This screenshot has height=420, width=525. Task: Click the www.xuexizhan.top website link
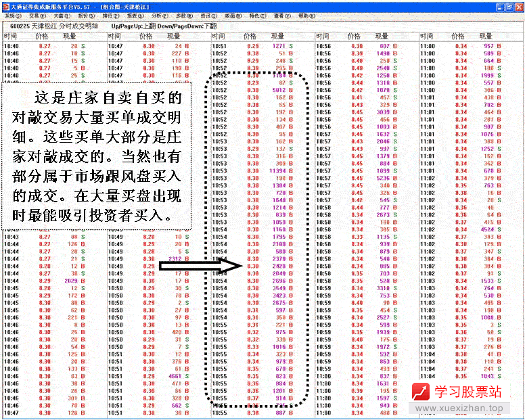[459, 409]
